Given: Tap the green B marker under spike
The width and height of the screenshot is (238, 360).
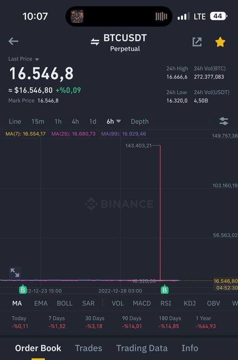Looking at the screenshot, I should (164, 290).
